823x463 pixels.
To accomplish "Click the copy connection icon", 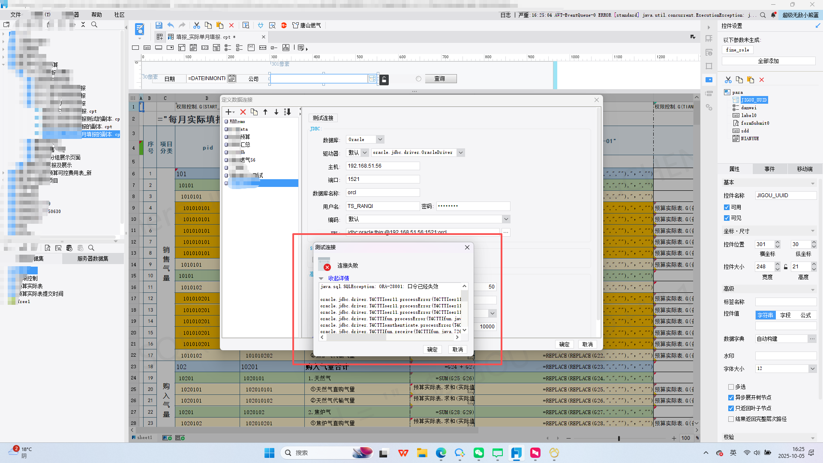I will click(x=254, y=112).
